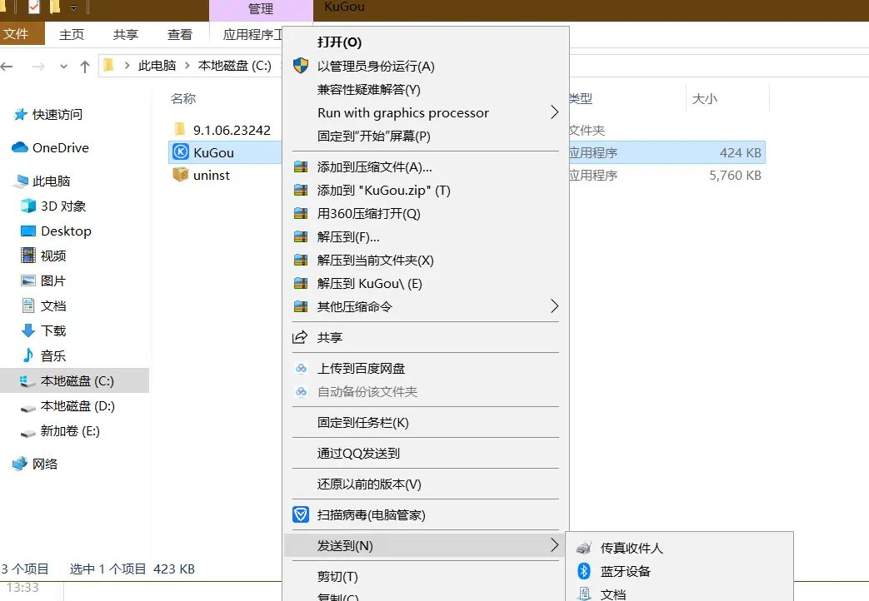Click the 3D 对象 cube icon
Viewport: 869px width, 601px height.
click(28, 206)
